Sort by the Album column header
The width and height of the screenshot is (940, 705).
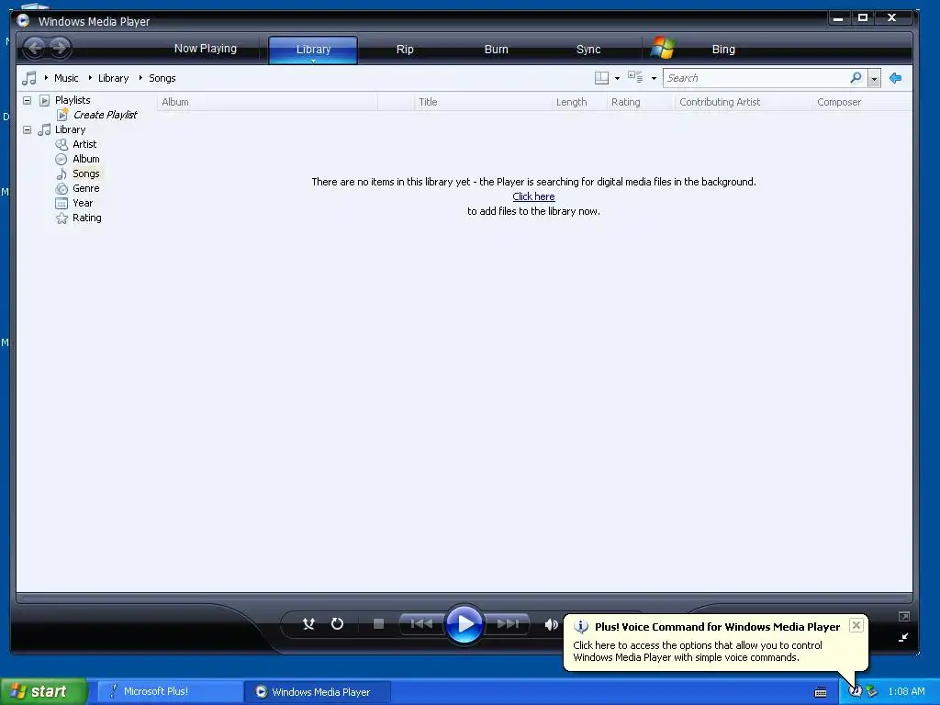(267, 102)
